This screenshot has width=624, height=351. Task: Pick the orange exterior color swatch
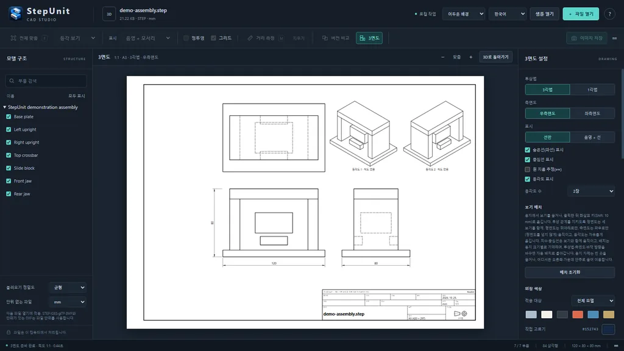pos(578,314)
